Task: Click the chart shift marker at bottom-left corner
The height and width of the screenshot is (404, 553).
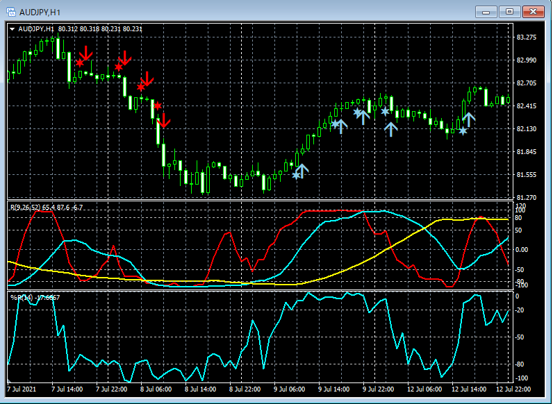Action: point(9,380)
